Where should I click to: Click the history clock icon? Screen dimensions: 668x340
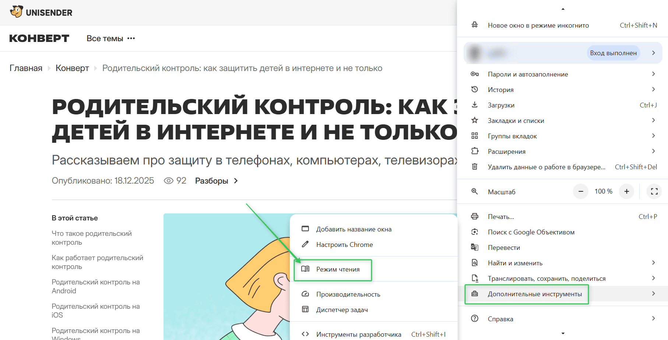click(475, 89)
